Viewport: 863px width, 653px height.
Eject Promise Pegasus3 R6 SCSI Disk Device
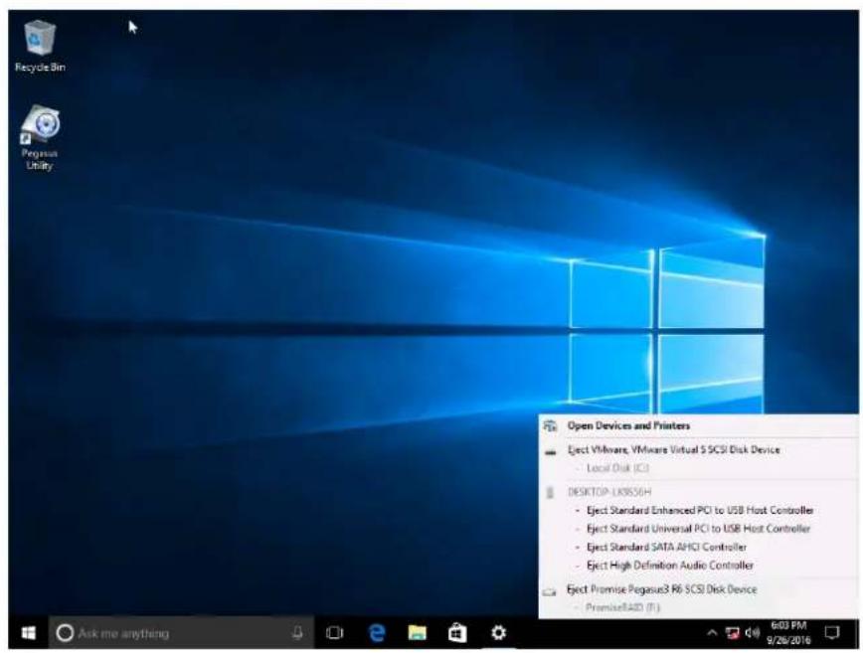click(661, 589)
